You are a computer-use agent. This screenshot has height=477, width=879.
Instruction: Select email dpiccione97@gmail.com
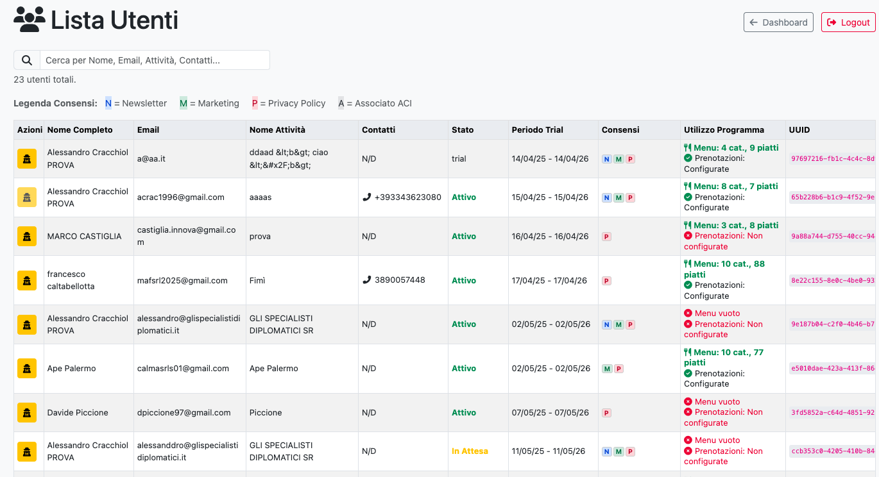pos(183,413)
